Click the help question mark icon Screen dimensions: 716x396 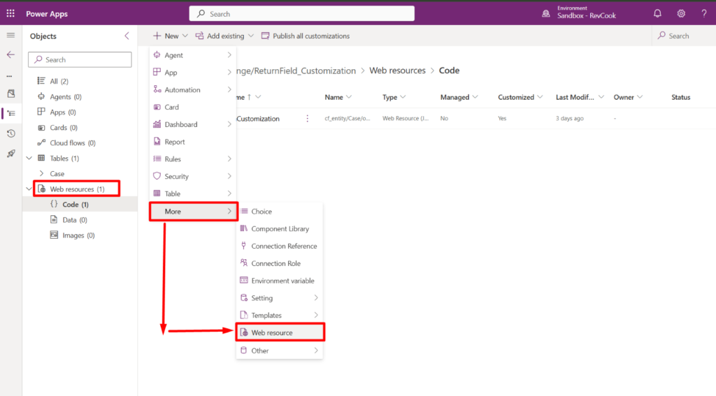[703, 14]
